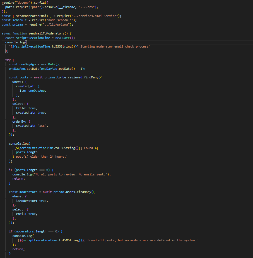Click the title: true property
Image resolution: width=253 pixels, height=258 pixels.
[x=26, y=108]
